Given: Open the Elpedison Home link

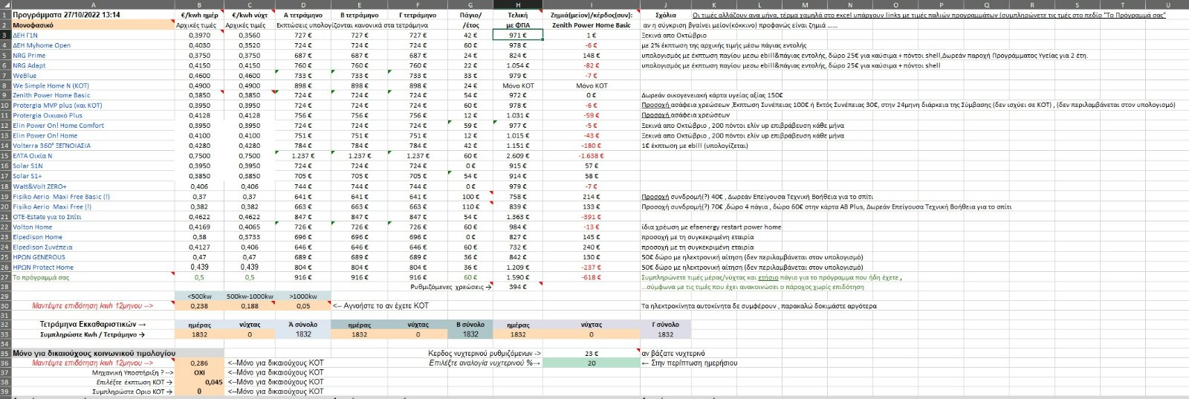Looking at the screenshot, I should tap(38, 237).
